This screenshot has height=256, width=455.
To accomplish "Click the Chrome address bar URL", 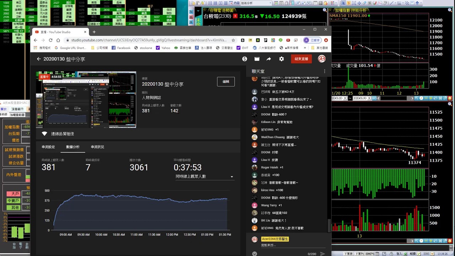I will 149,40.
